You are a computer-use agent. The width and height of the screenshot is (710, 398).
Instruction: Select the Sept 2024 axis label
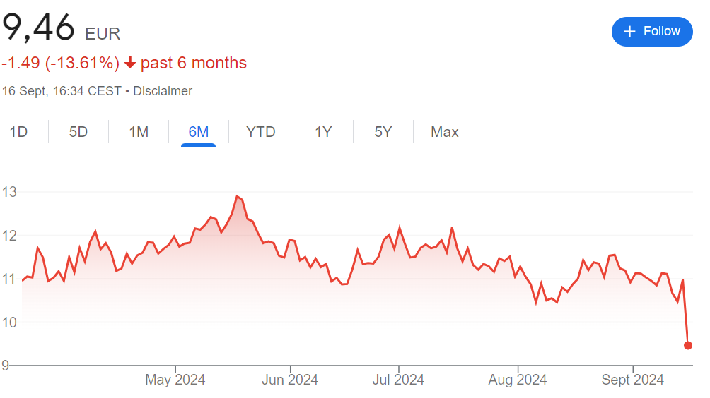pyautogui.click(x=633, y=380)
